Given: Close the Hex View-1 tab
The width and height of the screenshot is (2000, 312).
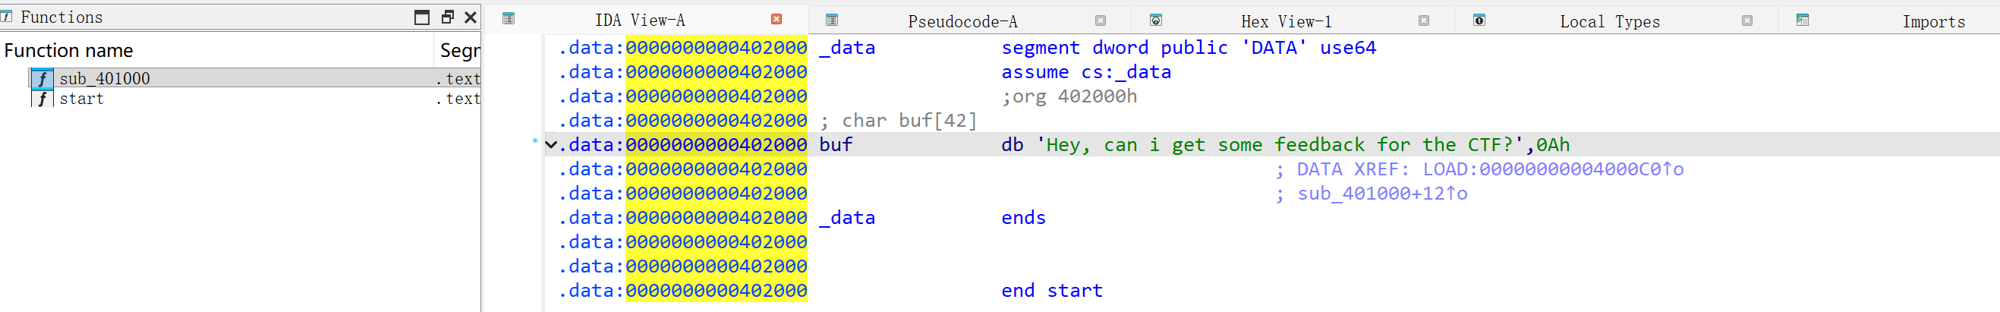Looking at the screenshot, I should click(x=1424, y=20).
